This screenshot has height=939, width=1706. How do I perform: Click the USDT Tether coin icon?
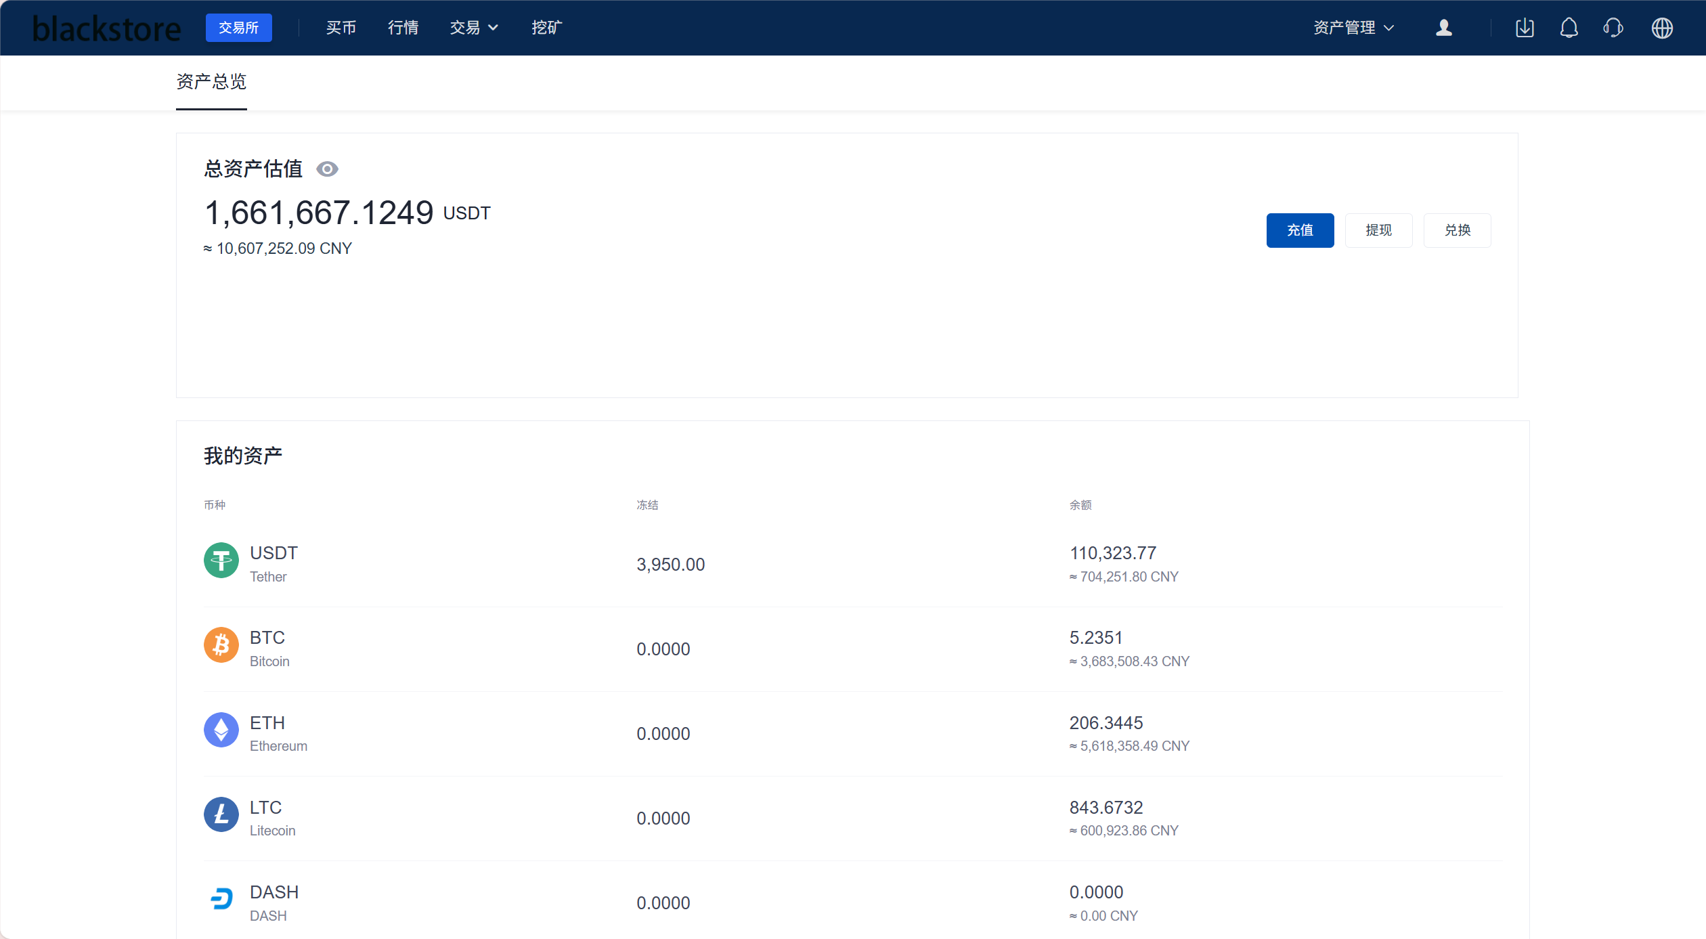click(221, 561)
